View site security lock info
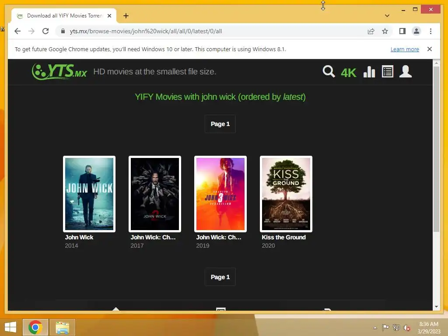Screen dimensions: 448x336 [x=63, y=31]
